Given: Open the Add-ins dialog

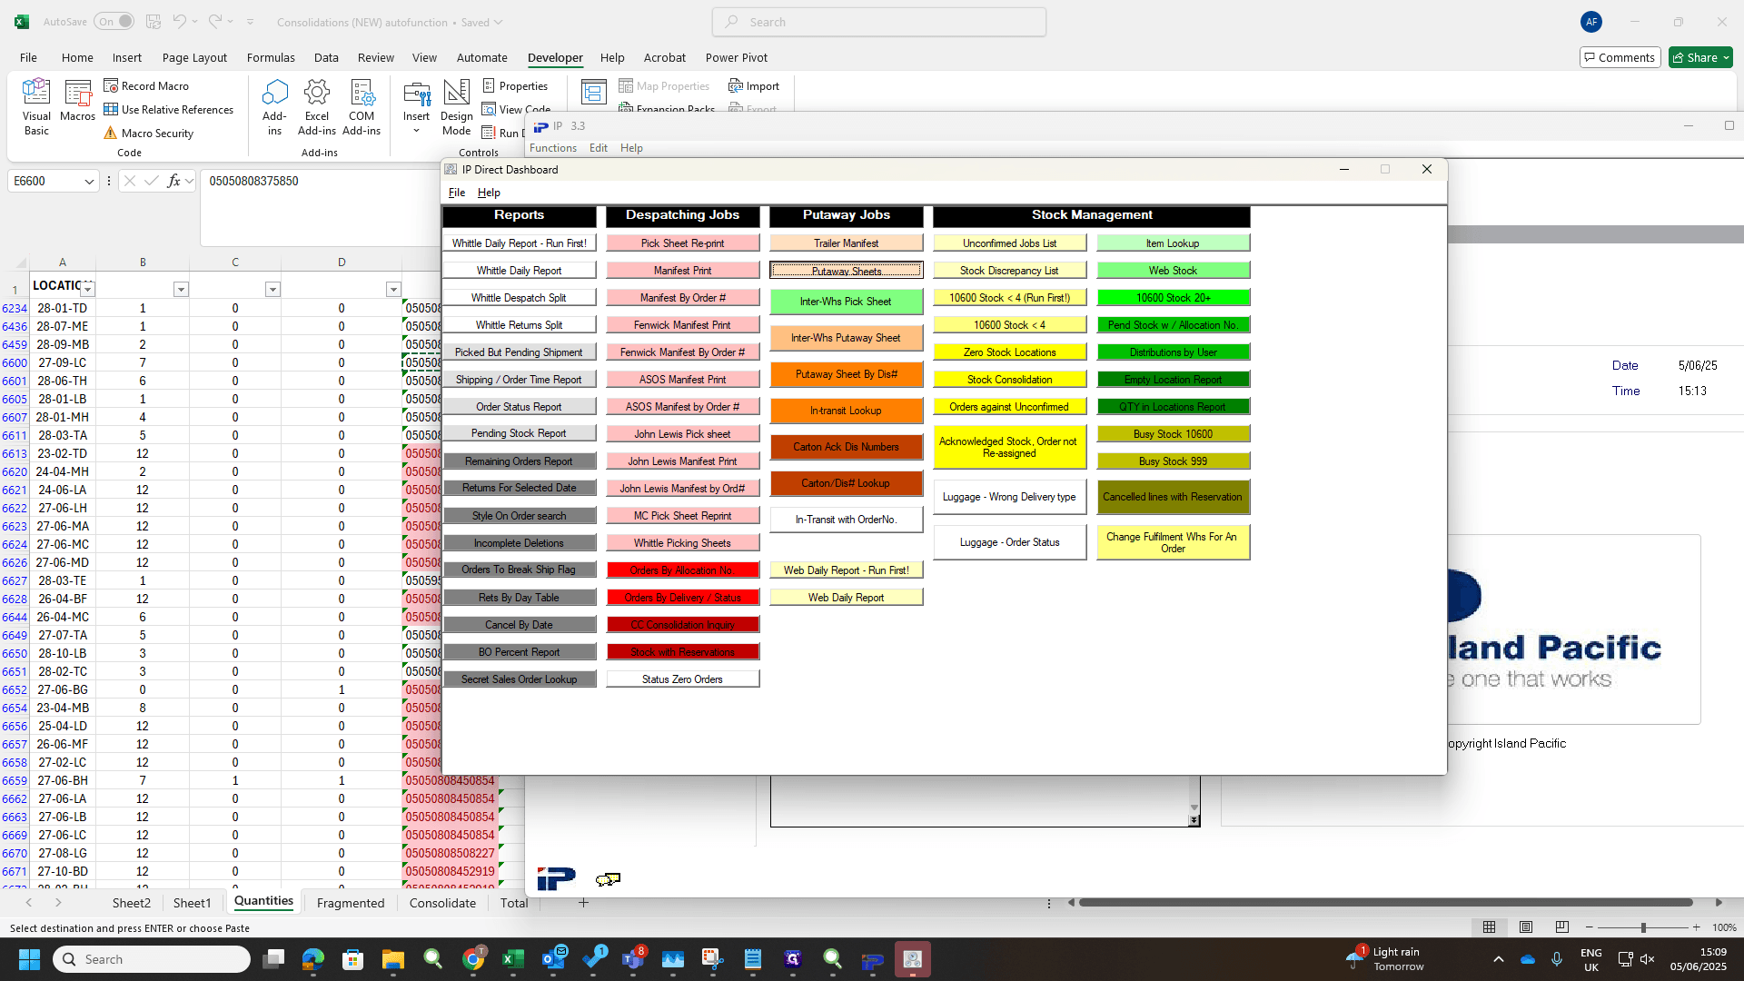Looking at the screenshot, I should [274, 107].
